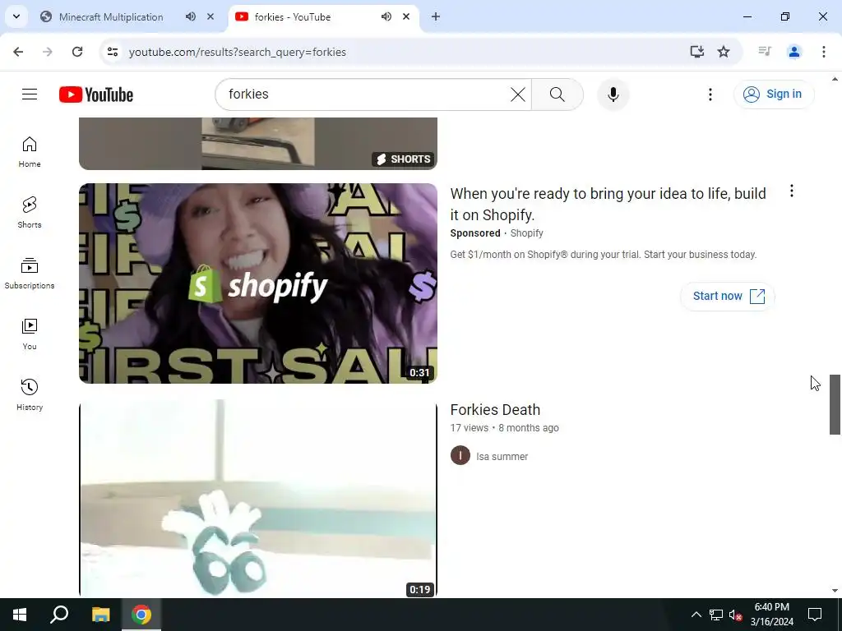The image size is (842, 631).
Task: Click the Sign in button
Action: 774,94
